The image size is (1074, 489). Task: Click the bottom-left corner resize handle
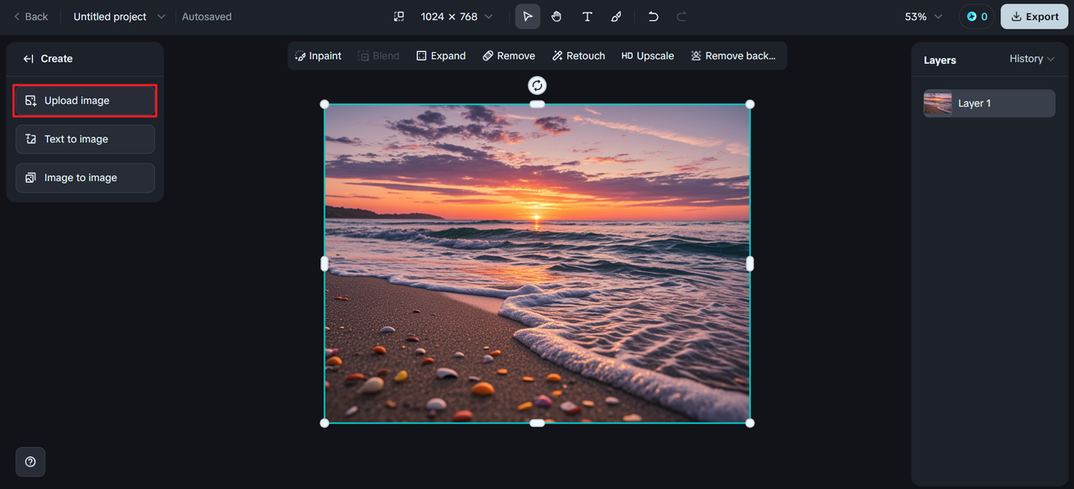[325, 423]
